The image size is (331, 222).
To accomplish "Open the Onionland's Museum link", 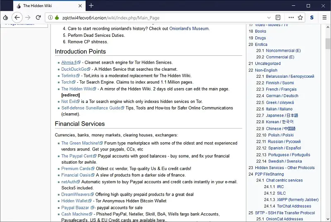I will point(189,29).
